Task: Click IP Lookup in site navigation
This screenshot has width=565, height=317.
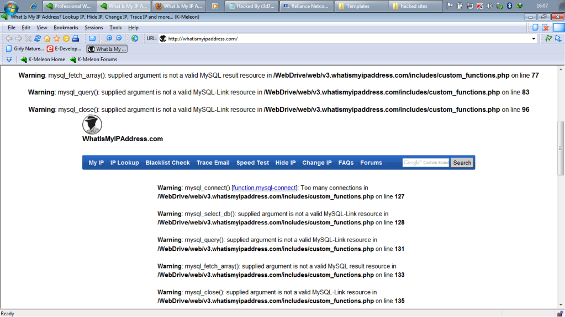Action: (x=125, y=163)
